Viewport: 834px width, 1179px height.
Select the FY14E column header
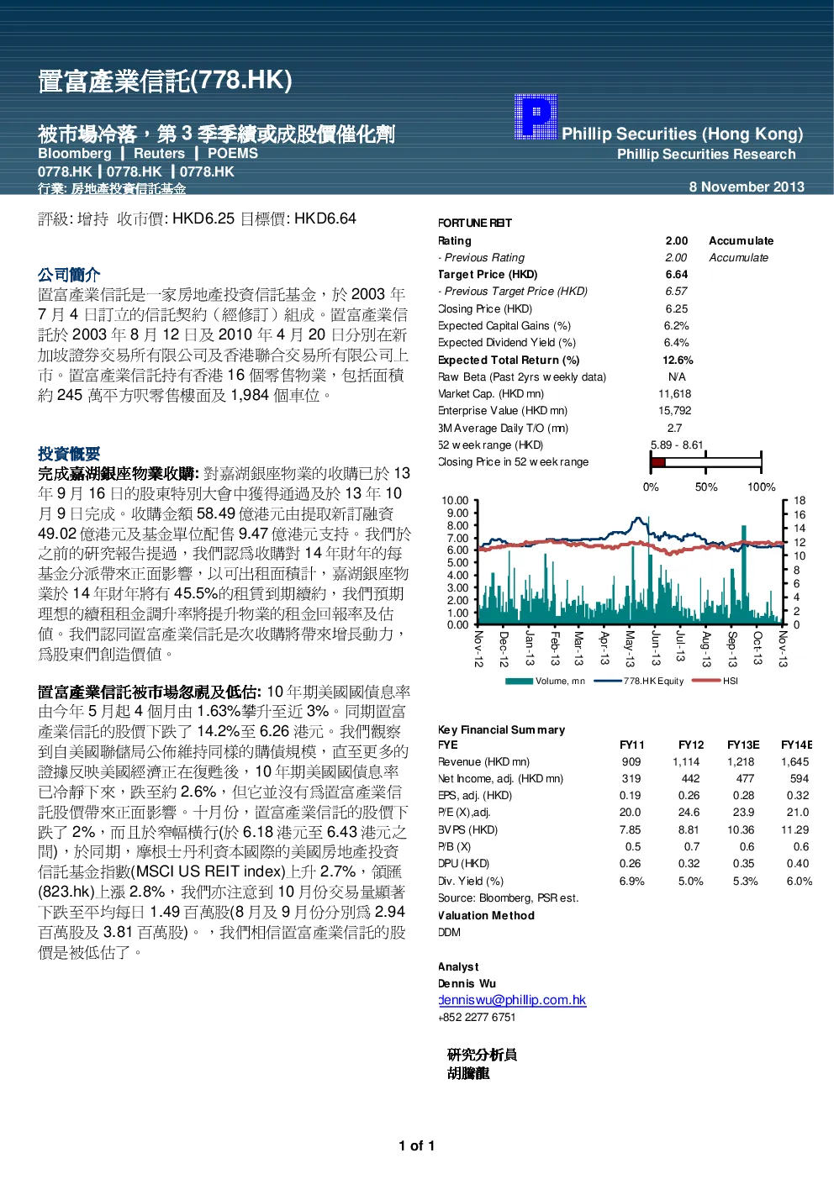796,745
